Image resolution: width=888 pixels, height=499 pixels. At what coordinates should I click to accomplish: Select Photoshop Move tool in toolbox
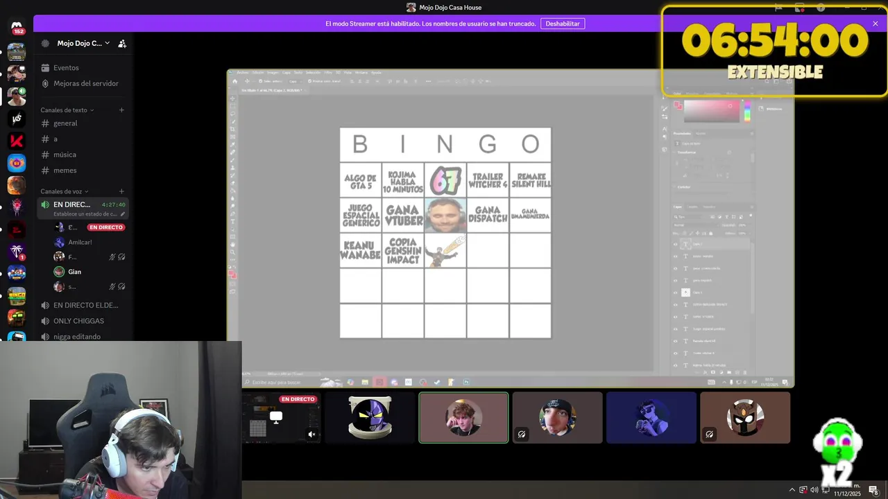pos(232,98)
